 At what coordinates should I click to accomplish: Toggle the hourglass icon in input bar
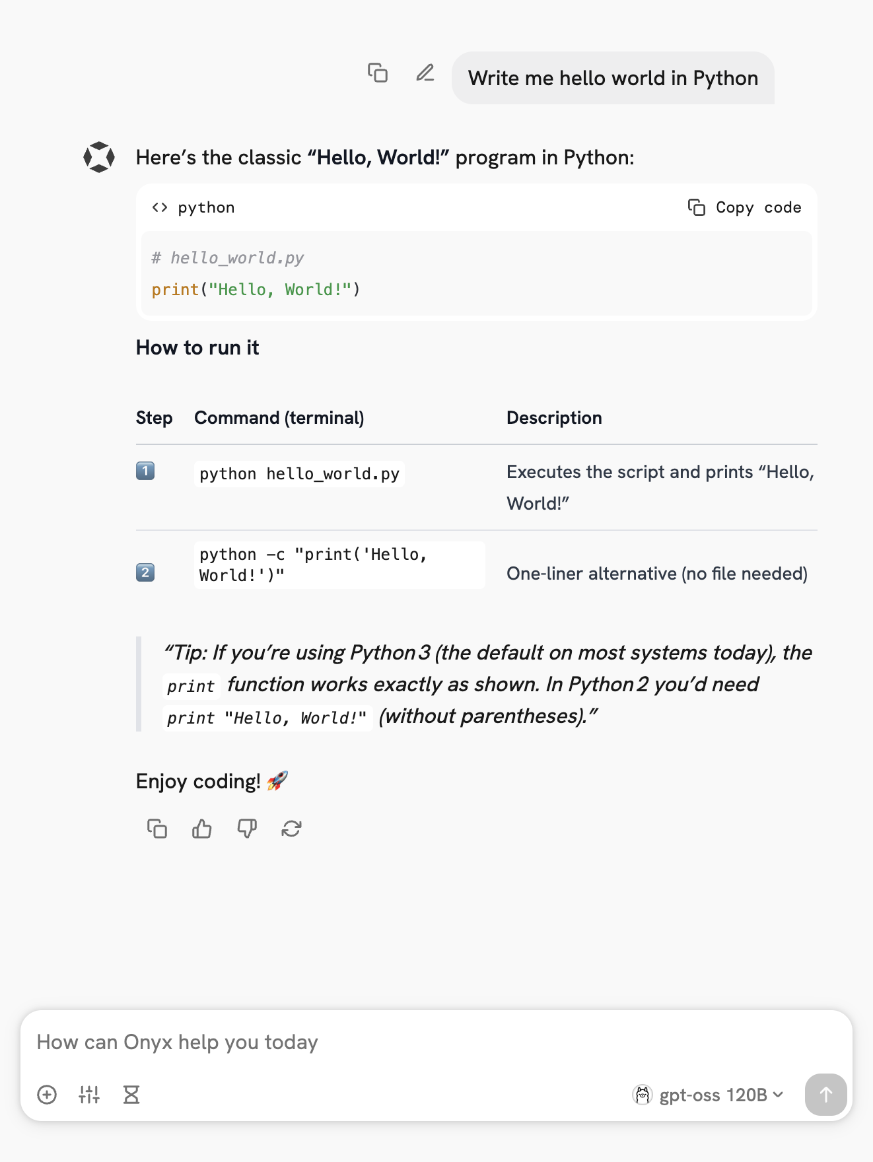pos(131,1095)
